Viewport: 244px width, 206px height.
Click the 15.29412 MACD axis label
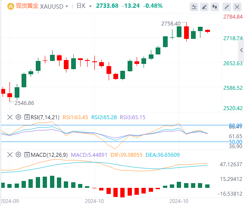pyautogui.click(x=231, y=179)
